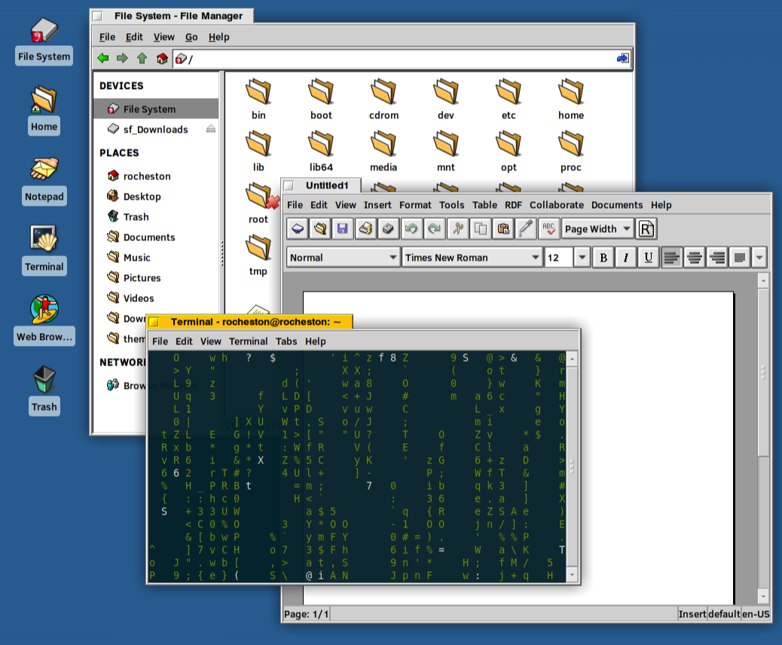Click the Untitled1 document vertical scrollbar
Screen dimensions: 782x645
763,439
